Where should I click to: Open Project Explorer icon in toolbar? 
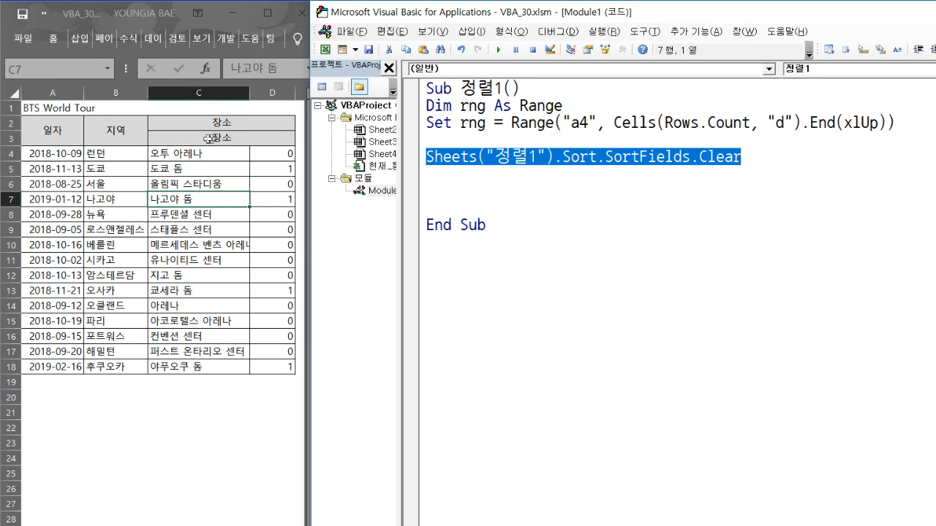coord(570,50)
